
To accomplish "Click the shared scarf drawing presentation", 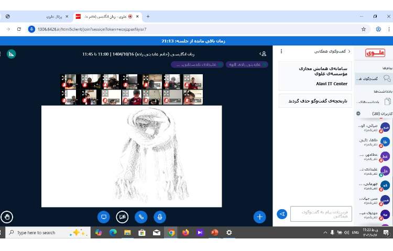I will pos(132,156).
